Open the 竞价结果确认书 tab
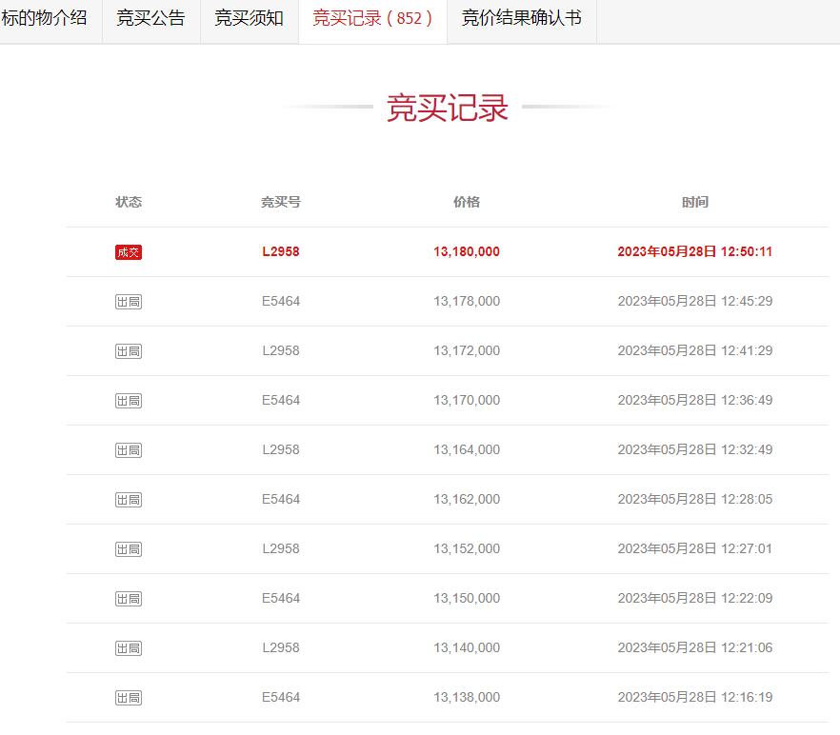The width and height of the screenshot is (840, 735). [521, 21]
